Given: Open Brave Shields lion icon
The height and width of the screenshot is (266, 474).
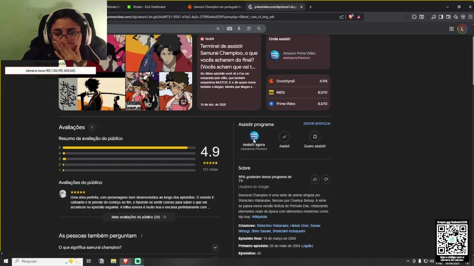Looking at the screenshot, I should pyautogui.click(x=351, y=17).
